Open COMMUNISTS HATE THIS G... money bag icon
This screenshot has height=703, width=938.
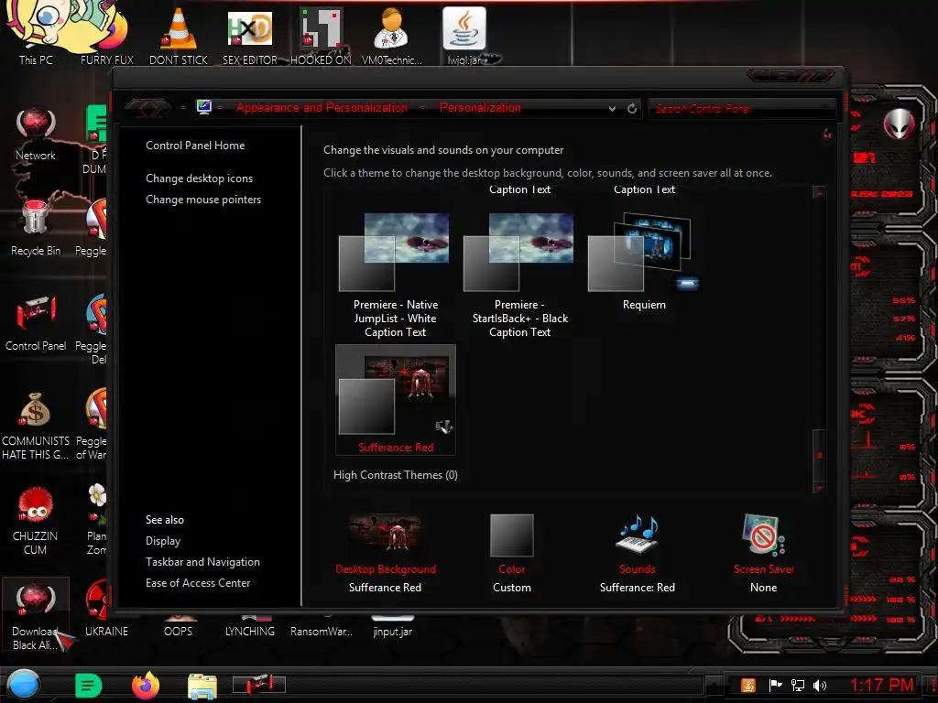(36, 426)
